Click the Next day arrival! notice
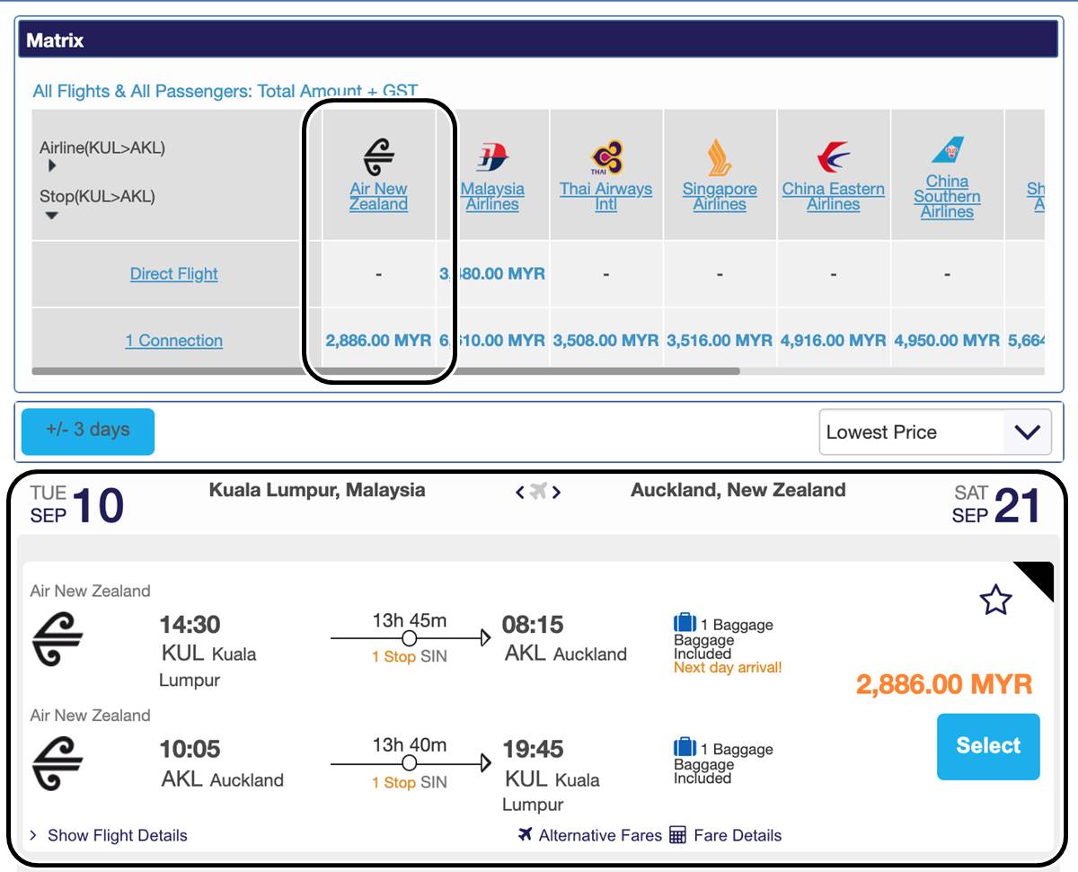 coord(728,668)
